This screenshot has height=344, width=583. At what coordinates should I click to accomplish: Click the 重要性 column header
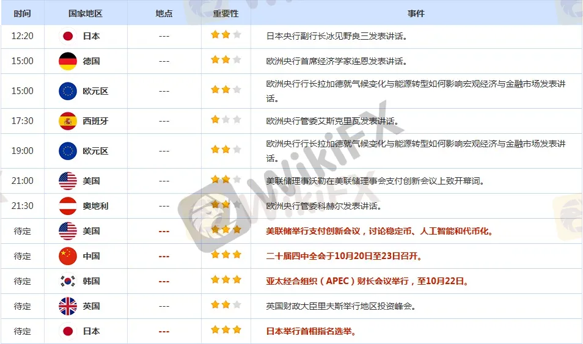pos(226,13)
